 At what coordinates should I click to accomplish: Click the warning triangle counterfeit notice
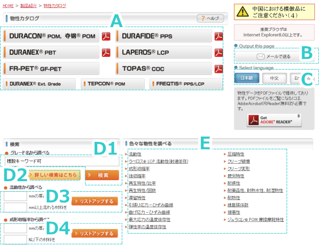pyautogui.click(x=274, y=12)
